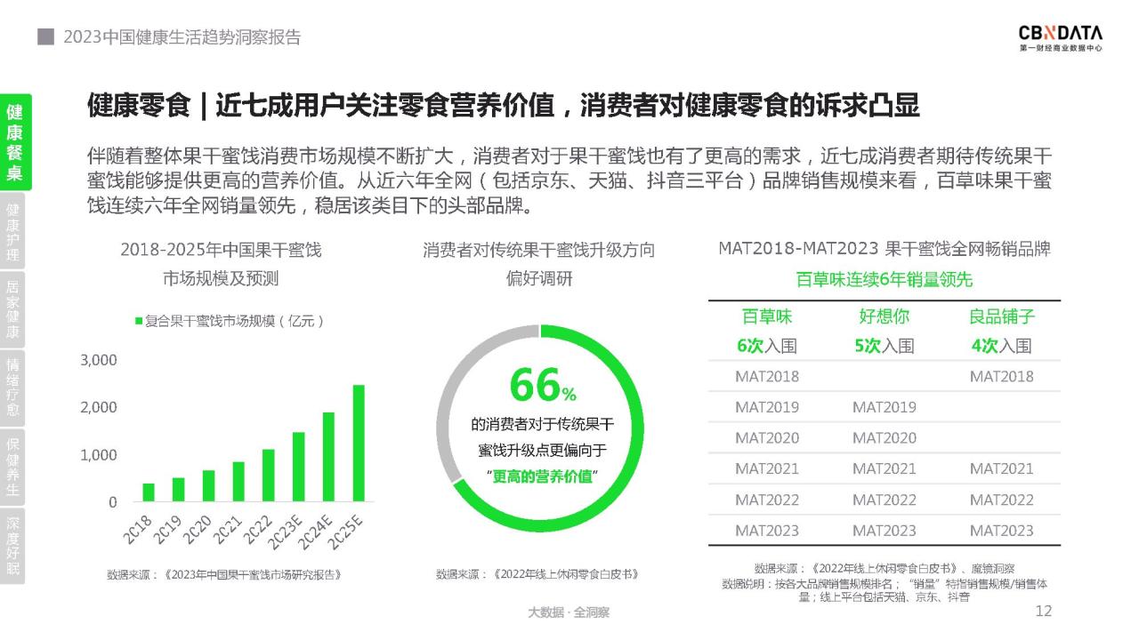Click the source note 《2023年中国果干蜜饯市场研究报告》
1139x640 pixels.
click(252, 574)
